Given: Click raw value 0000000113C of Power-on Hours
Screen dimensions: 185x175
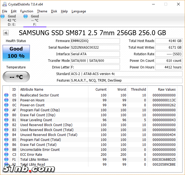Looking at the screenshot, I should coord(164,100).
